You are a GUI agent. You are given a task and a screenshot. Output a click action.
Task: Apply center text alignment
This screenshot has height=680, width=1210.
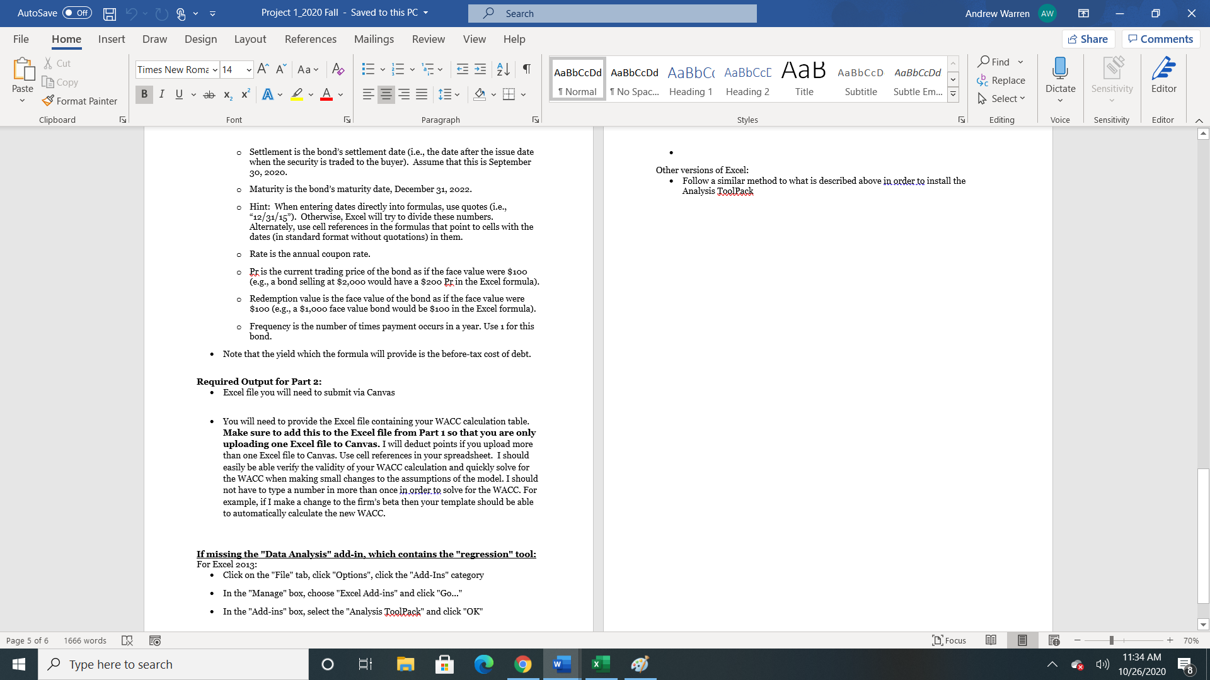[x=386, y=94]
